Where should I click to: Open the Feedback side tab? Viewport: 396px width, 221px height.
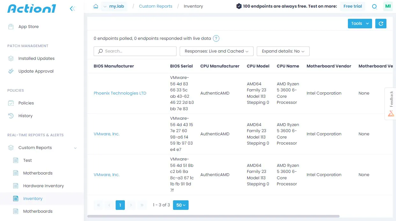click(x=391, y=103)
